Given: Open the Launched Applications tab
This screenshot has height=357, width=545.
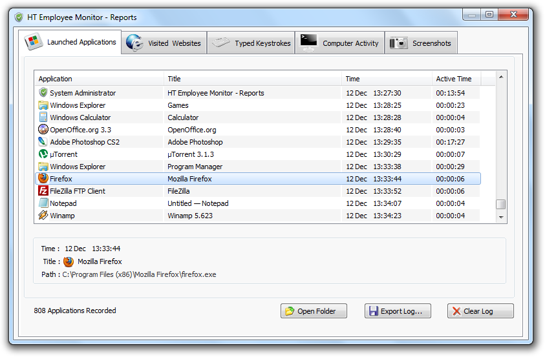Looking at the screenshot, I should click(x=70, y=42).
